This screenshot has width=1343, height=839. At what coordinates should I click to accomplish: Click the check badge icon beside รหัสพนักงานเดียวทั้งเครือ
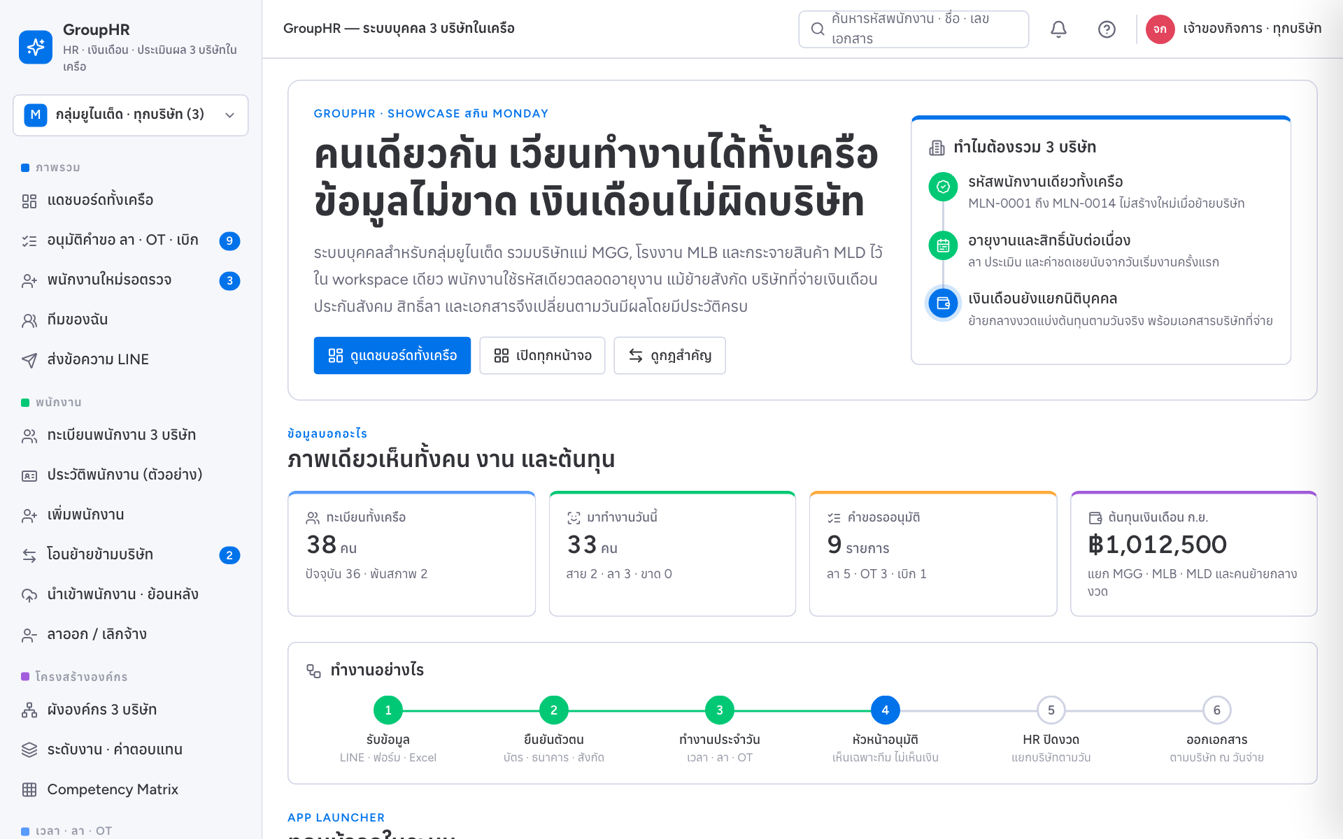click(943, 187)
